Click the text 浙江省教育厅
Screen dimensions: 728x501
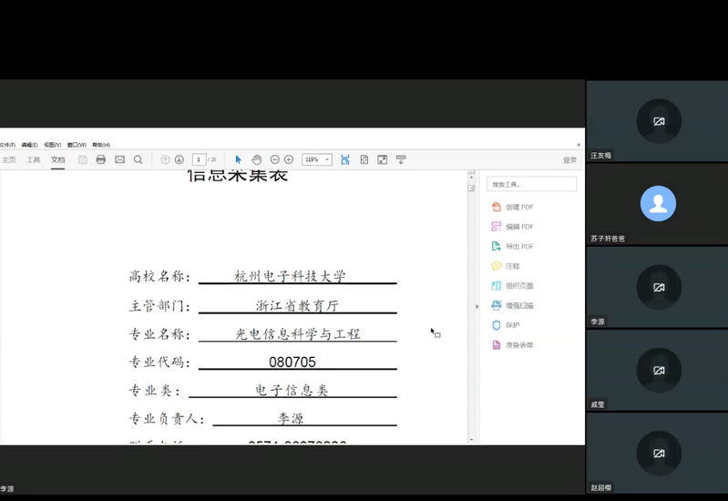pos(297,305)
